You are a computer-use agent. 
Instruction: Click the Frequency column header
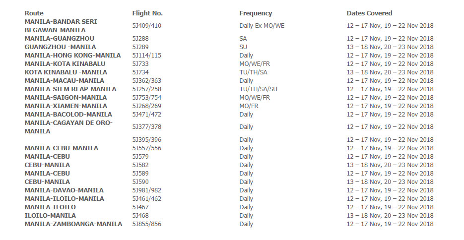(256, 13)
